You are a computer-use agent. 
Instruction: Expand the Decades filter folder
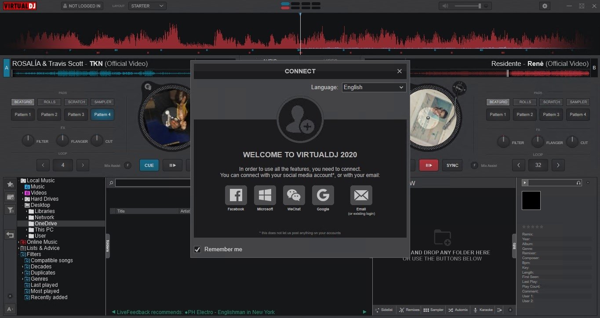coord(23,267)
